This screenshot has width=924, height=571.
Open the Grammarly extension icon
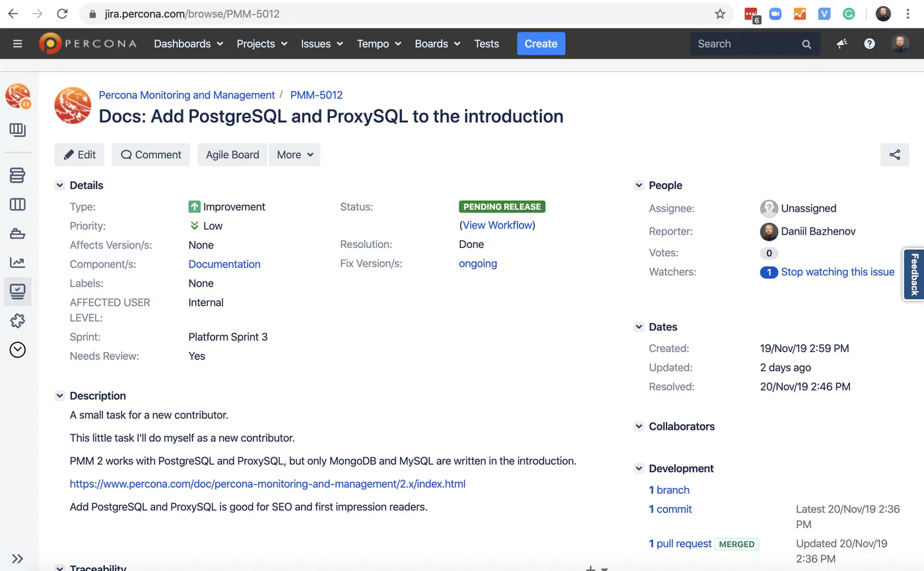(x=849, y=14)
